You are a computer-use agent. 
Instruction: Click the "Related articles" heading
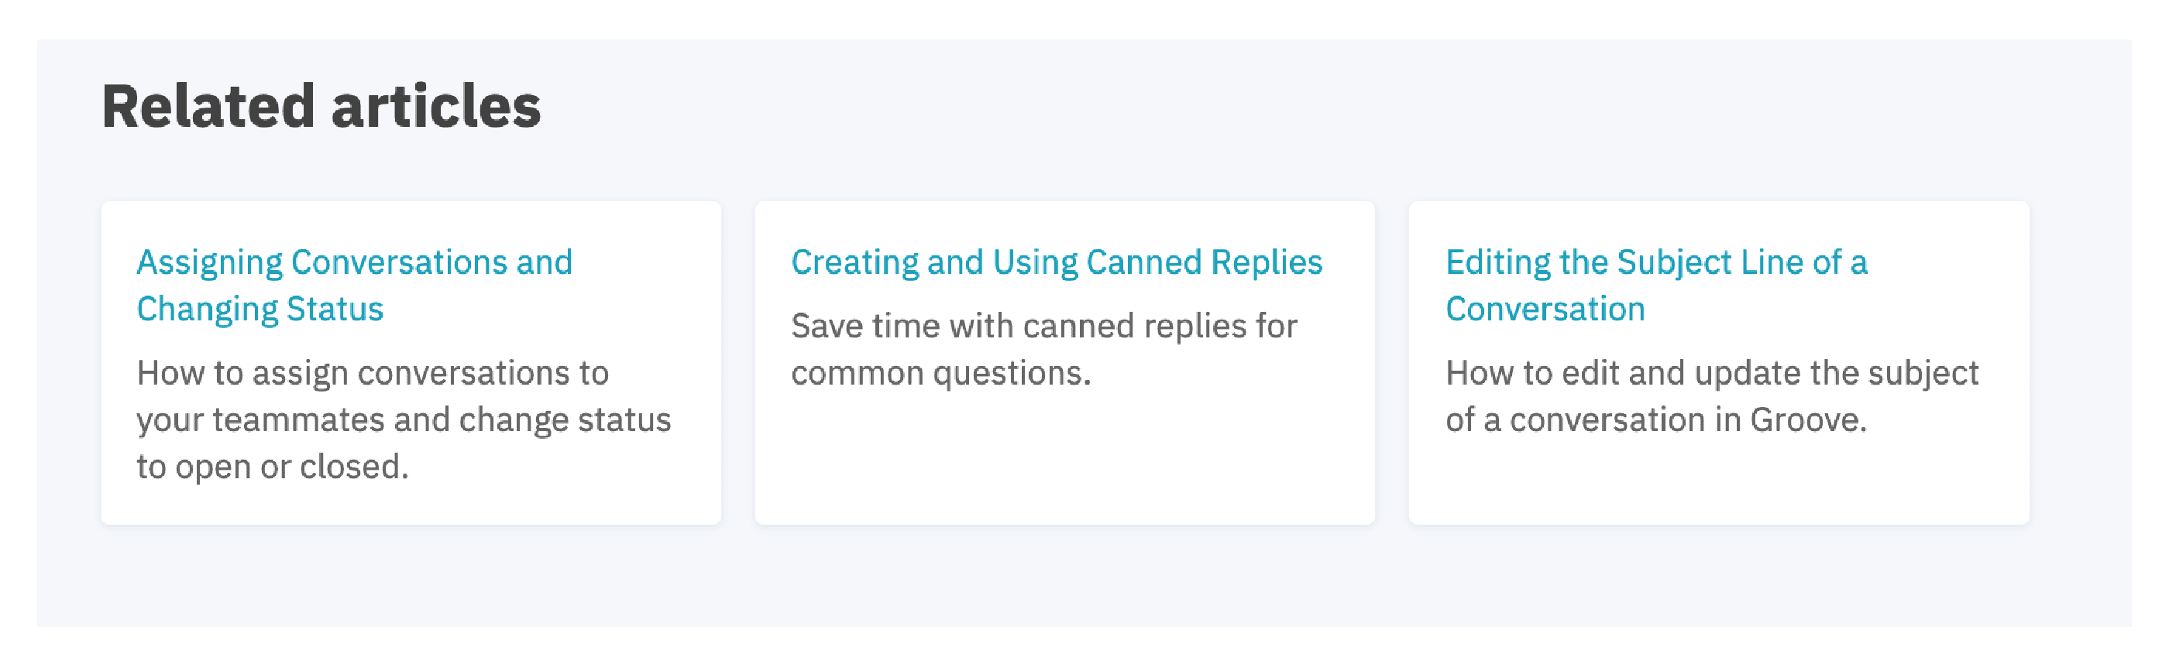[321, 107]
